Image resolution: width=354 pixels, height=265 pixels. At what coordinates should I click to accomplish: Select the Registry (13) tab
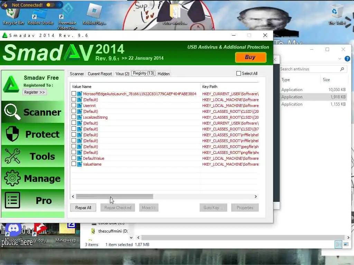click(143, 73)
